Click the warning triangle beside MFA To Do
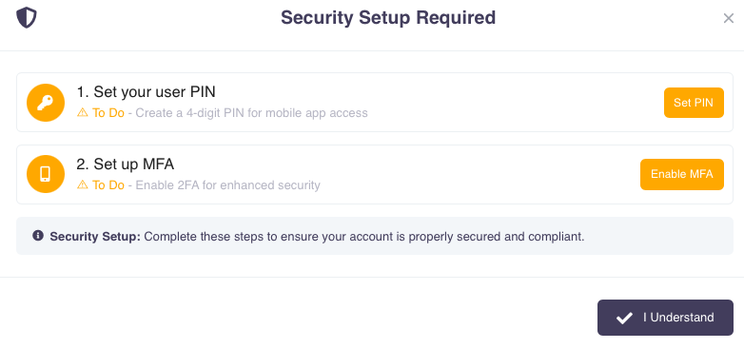This screenshot has width=744, height=349. click(83, 184)
